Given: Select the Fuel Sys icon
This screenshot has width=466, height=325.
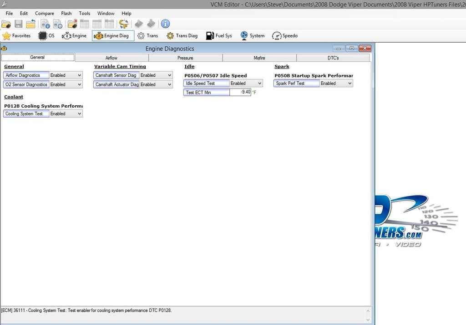Looking at the screenshot, I should [x=219, y=35].
